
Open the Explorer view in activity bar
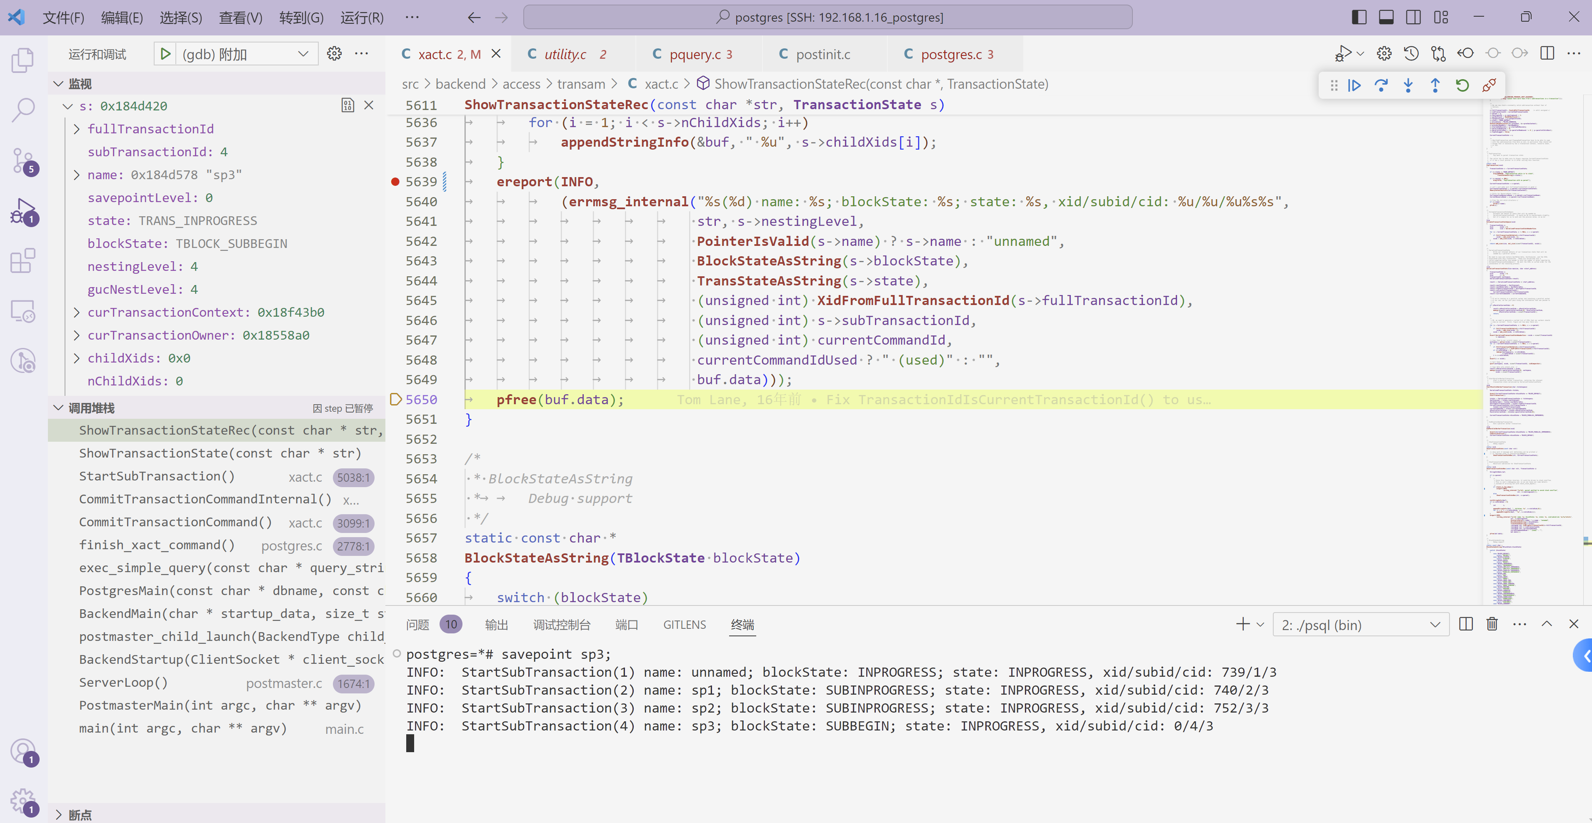coord(23,60)
